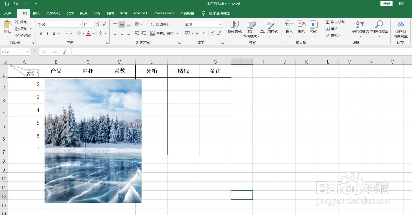Open 套用表格格式 table styles

[251, 29]
